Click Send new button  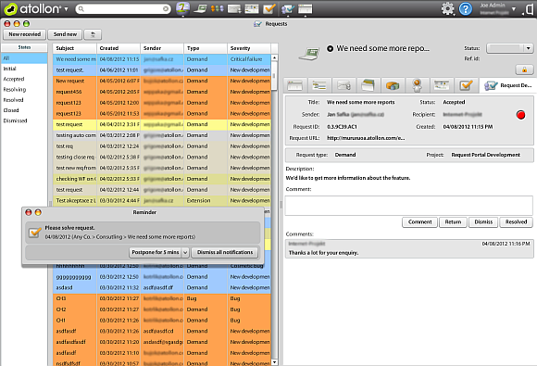click(65, 34)
